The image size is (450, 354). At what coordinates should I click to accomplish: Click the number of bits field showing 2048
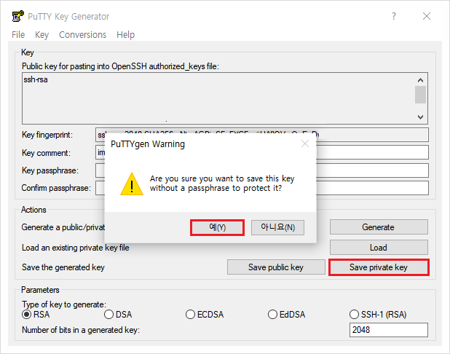(x=389, y=330)
